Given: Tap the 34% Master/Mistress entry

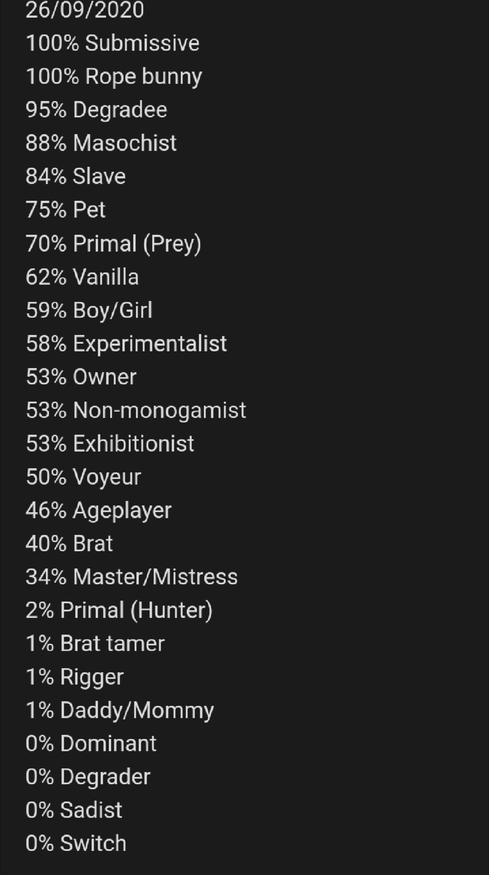Looking at the screenshot, I should [x=131, y=577].
